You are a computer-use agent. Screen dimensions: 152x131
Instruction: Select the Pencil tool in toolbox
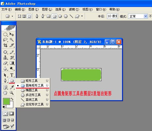click(12, 52)
